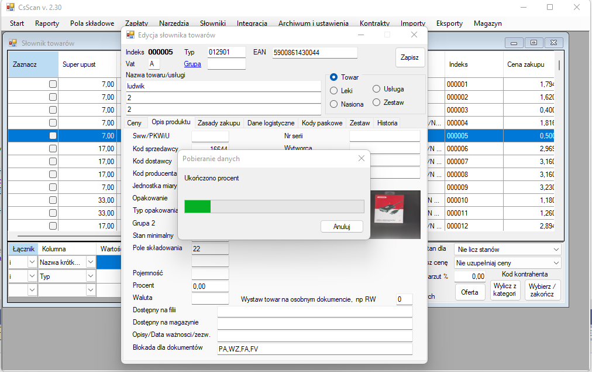The height and width of the screenshot is (372, 592).
Task: Click the CsScan application icon in title bar
Action: 10,7
